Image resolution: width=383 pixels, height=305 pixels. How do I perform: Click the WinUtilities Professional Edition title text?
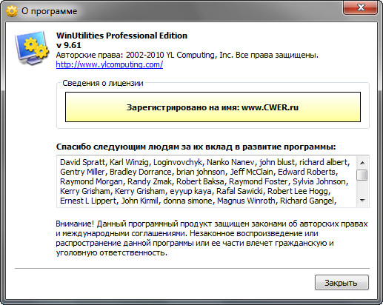point(121,36)
